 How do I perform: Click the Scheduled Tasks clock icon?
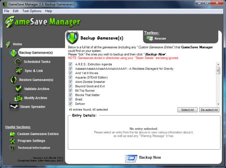[x=18, y=62]
